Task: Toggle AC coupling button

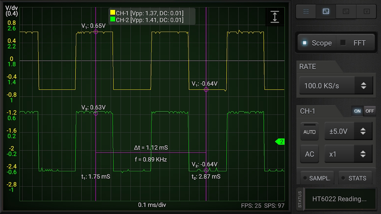Action: [309, 154]
